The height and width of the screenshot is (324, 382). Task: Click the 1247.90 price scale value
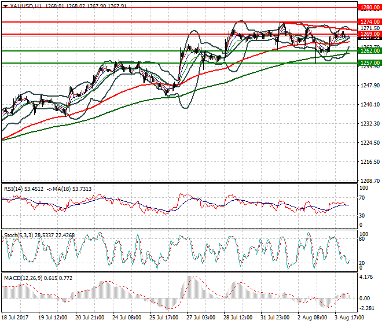click(370, 85)
